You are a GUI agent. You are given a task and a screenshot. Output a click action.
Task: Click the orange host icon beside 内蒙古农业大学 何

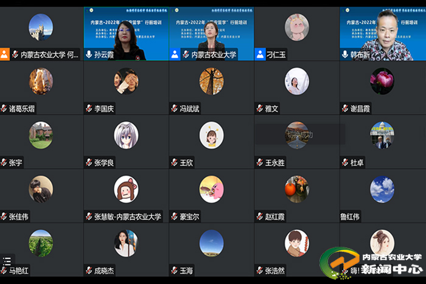(5, 54)
